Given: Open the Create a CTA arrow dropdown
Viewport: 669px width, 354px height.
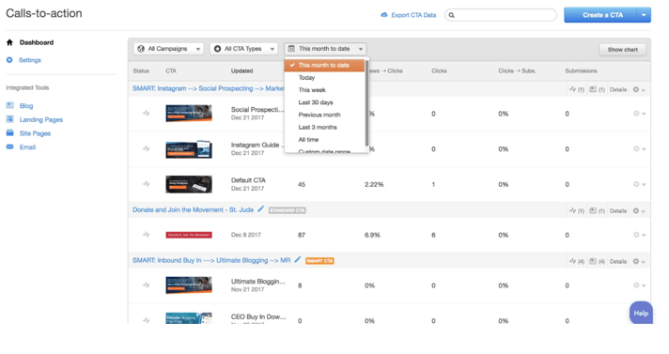Looking at the screenshot, I should click(x=644, y=15).
